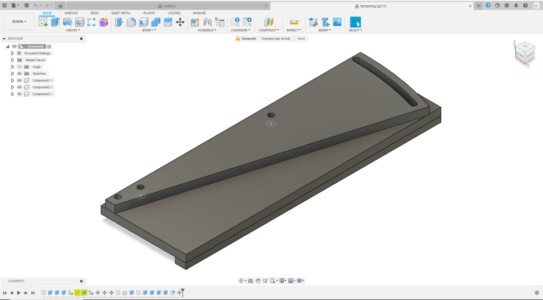Expand the Named Views node
Image resolution: width=543 pixels, height=300 pixels.
coord(13,60)
